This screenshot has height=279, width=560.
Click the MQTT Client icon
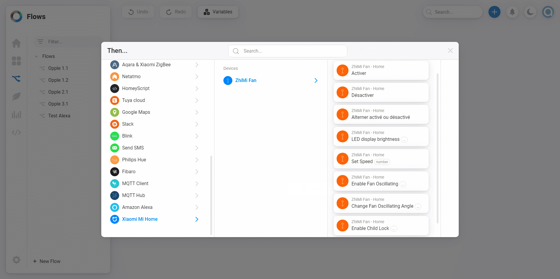pyautogui.click(x=115, y=184)
